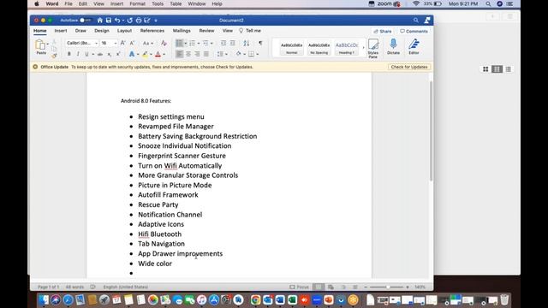Switch rear window to icon grid view

485,69
